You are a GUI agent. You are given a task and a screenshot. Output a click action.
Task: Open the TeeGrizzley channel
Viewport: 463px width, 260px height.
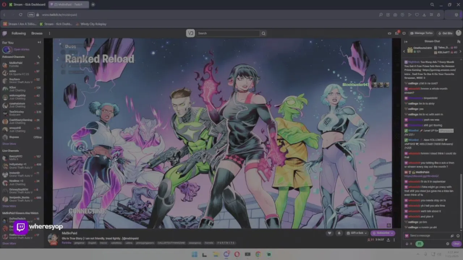[22, 113]
